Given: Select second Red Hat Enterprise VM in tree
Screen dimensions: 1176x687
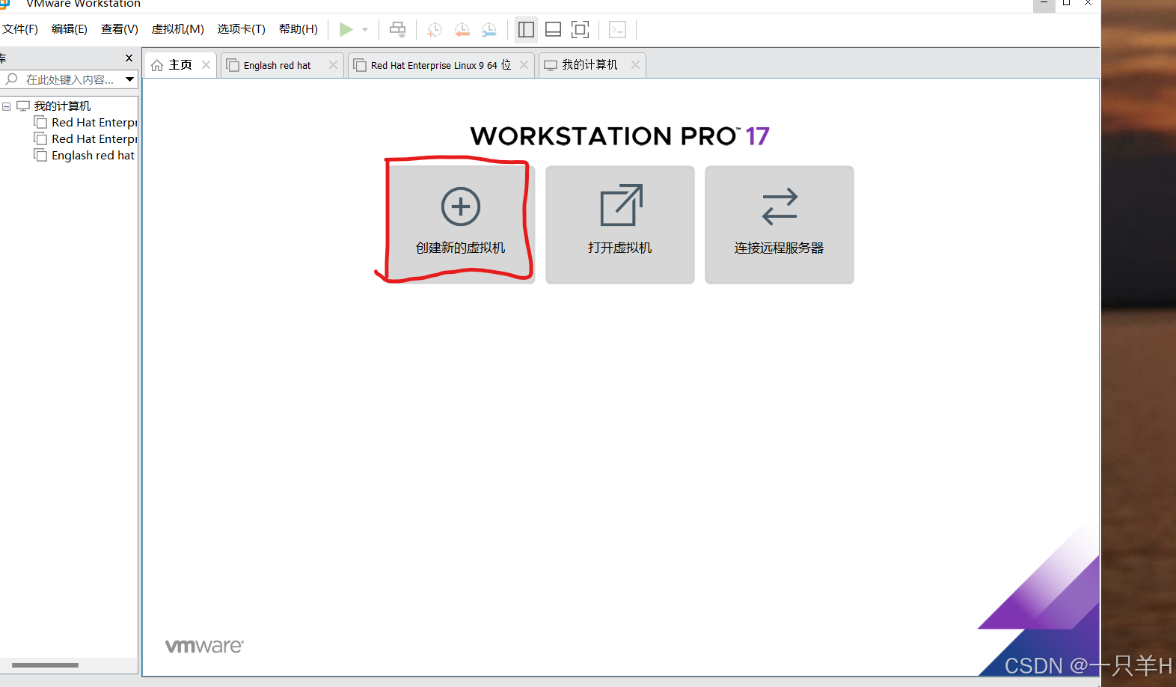Looking at the screenshot, I should [94, 139].
